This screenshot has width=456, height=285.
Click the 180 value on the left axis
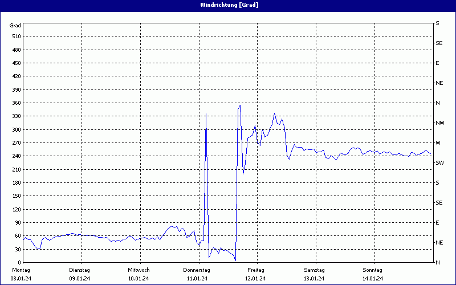(x=15, y=183)
